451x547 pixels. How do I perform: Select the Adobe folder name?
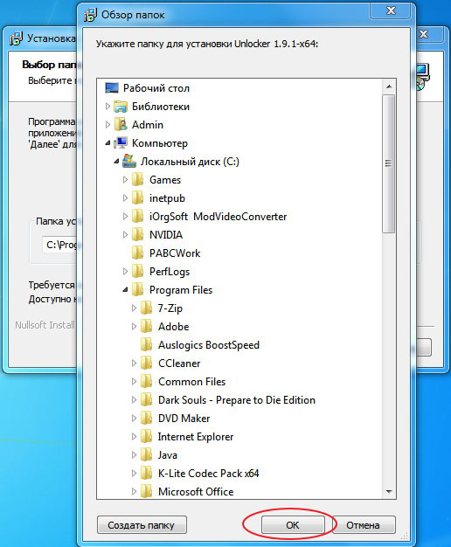173,327
